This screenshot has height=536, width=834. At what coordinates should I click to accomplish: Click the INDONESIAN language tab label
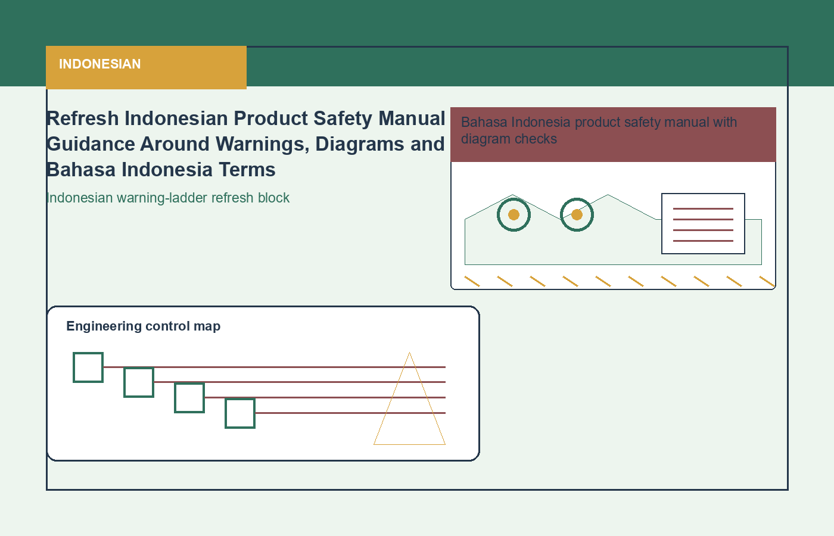pos(99,64)
